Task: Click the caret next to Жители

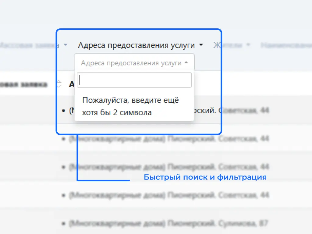Action: click(248, 45)
